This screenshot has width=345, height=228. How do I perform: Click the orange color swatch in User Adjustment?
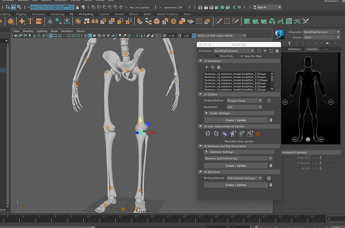(258, 134)
